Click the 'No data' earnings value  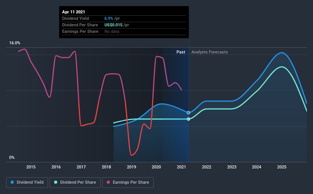point(112,31)
